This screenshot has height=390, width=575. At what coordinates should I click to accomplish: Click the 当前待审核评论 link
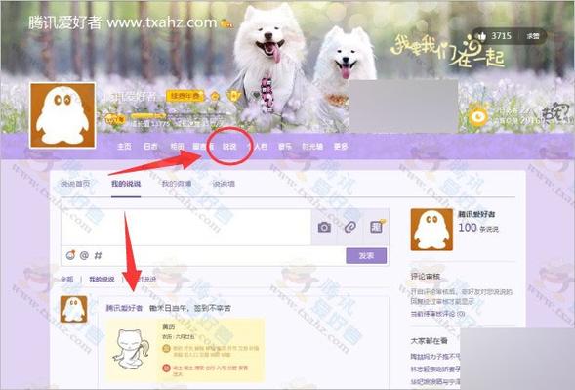click(438, 314)
